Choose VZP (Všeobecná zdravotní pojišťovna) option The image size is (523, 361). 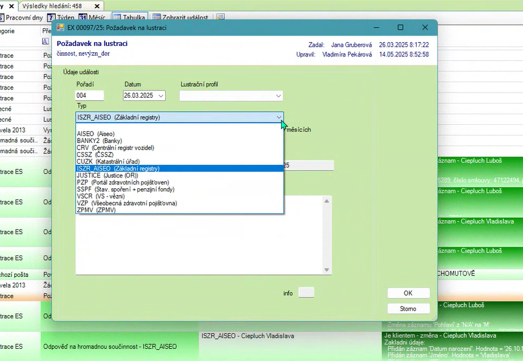[x=126, y=202]
